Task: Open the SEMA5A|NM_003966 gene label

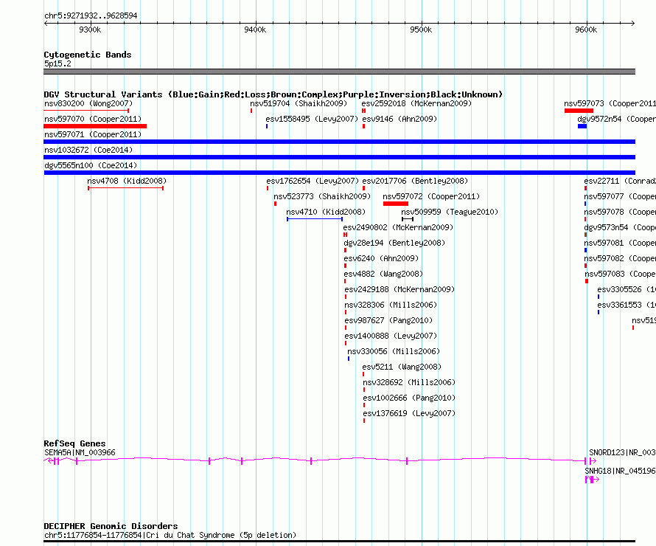Action: point(80,452)
